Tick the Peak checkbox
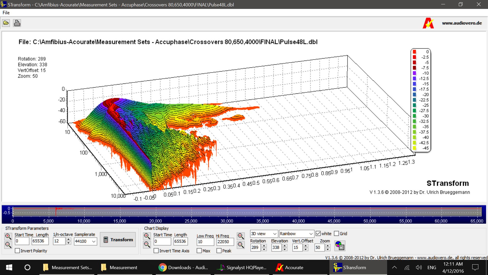488x275 pixels. (x=219, y=251)
